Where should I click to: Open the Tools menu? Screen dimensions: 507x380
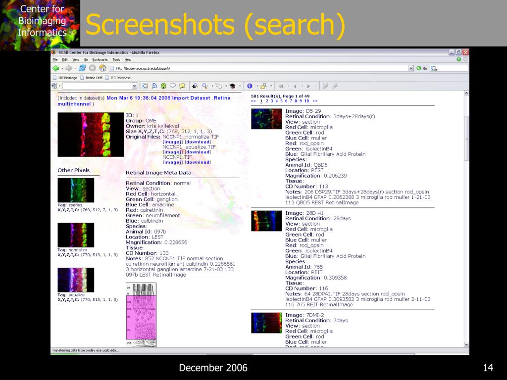tap(116, 60)
